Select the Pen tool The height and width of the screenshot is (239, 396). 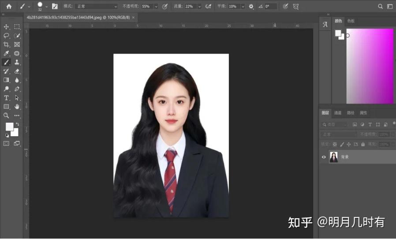17,89
